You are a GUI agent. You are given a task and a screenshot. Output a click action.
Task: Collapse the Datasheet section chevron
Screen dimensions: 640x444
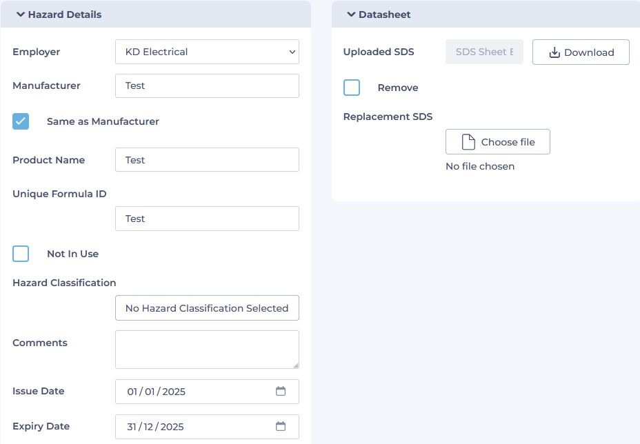click(x=351, y=14)
